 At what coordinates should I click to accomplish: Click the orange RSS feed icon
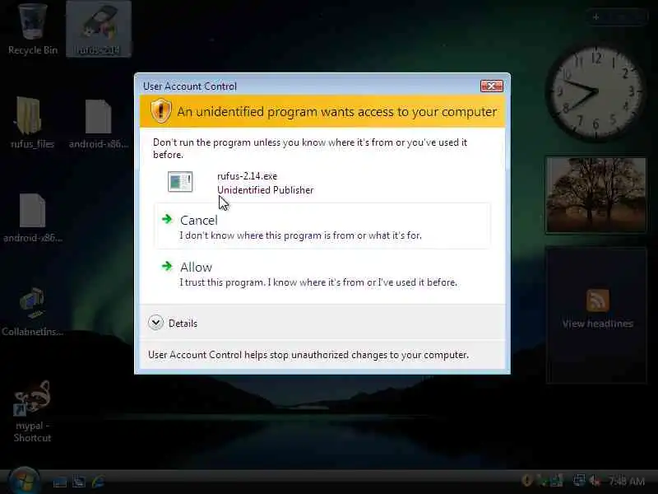point(598,301)
